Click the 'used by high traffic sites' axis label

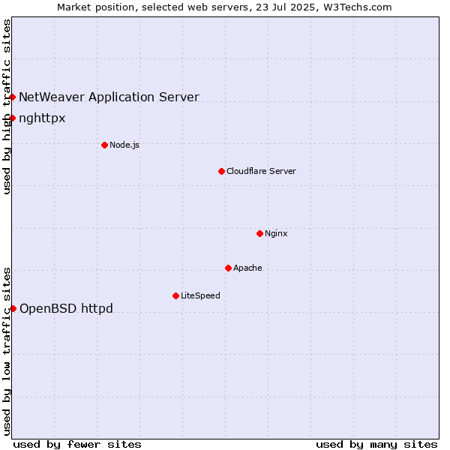click(6, 106)
